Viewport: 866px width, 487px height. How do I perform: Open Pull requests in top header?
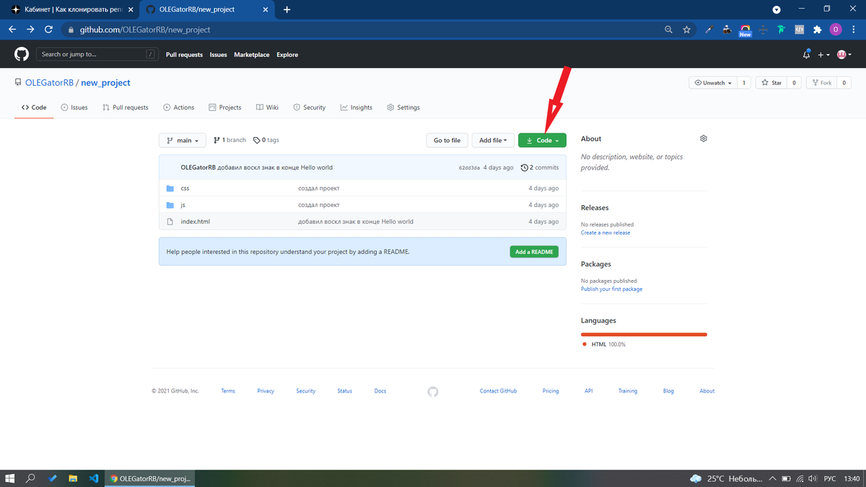point(184,55)
